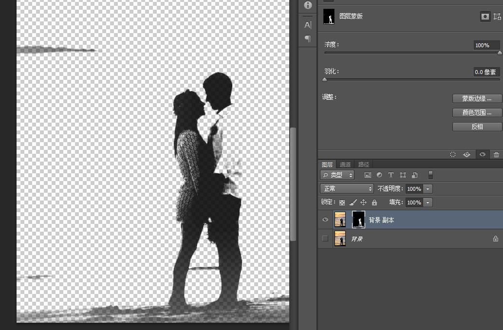The width and height of the screenshot is (503, 330).
Task: Add a vector mask in the Properties panel
Action: point(497,17)
